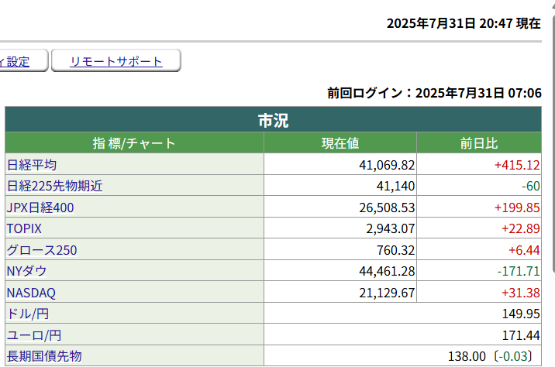The height and width of the screenshot is (367, 555).
Task: Open the TOPIX index link
Action: 24,228
